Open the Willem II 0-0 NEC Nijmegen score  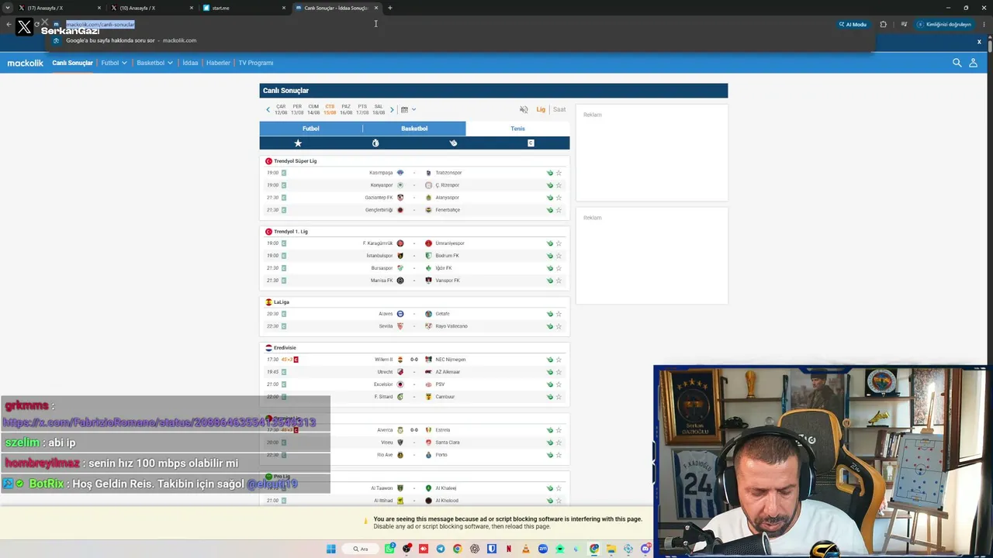click(x=414, y=360)
